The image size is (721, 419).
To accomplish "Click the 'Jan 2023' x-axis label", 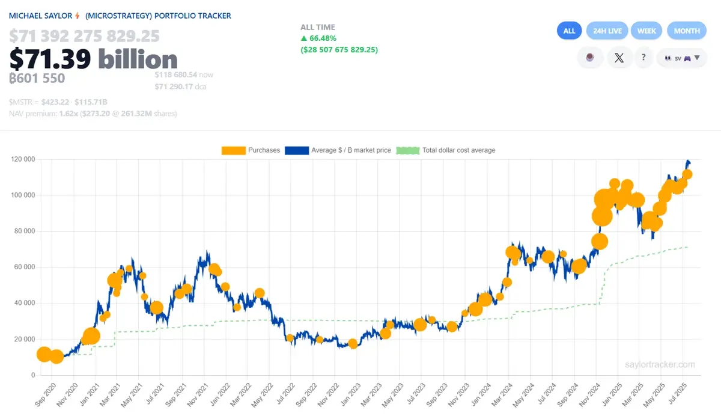I will 350,394.
